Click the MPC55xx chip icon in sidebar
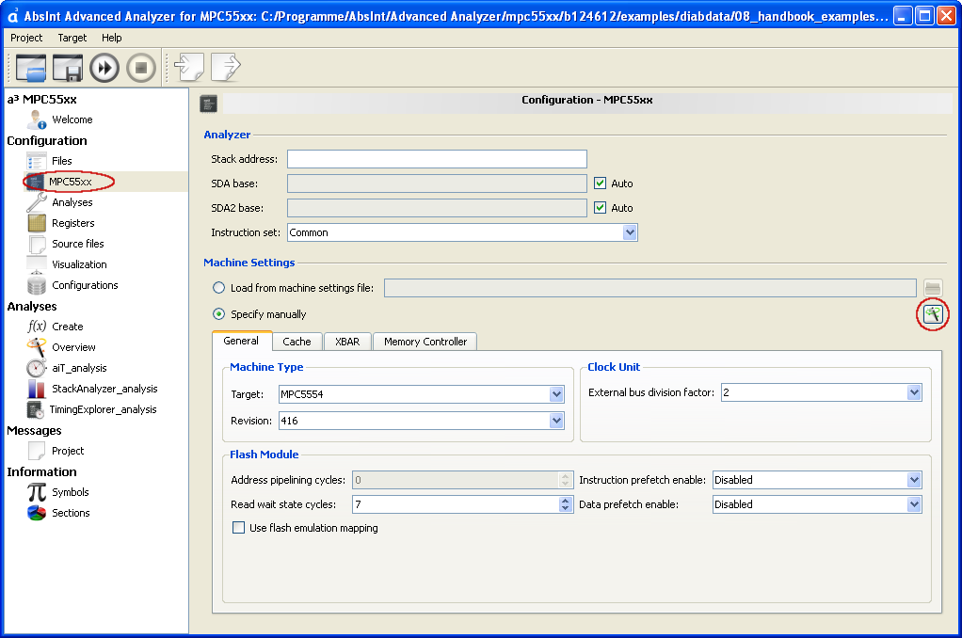This screenshot has width=962, height=638. [x=35, y=182]
